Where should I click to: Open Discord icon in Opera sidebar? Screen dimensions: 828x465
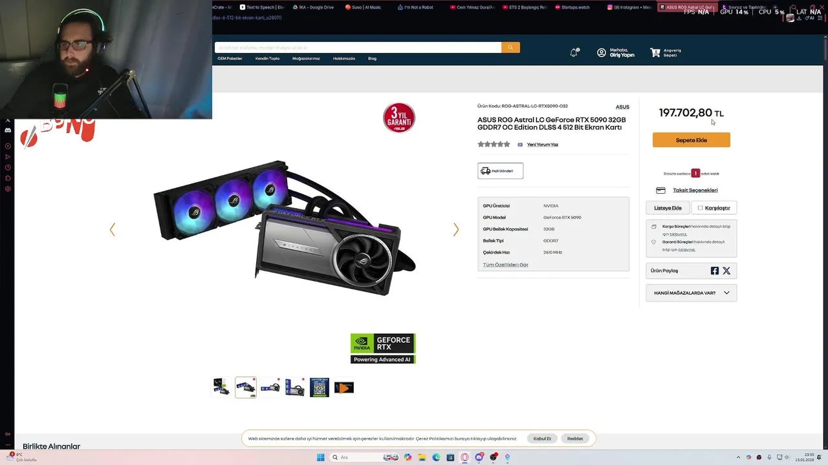[8, 130]
